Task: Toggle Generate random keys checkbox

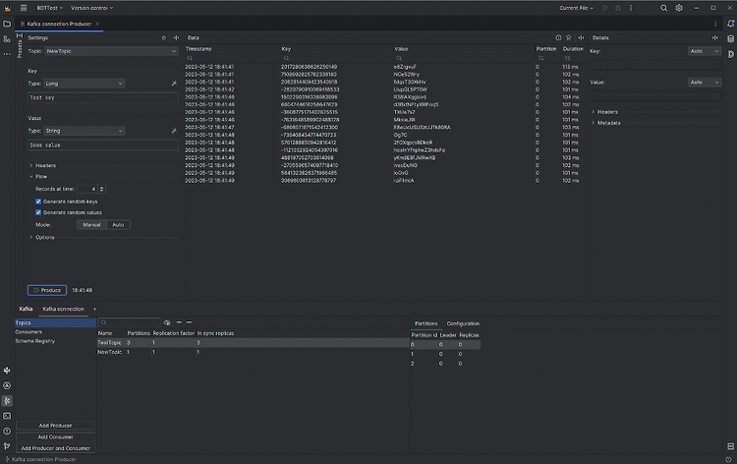Action: click(38, 202)
